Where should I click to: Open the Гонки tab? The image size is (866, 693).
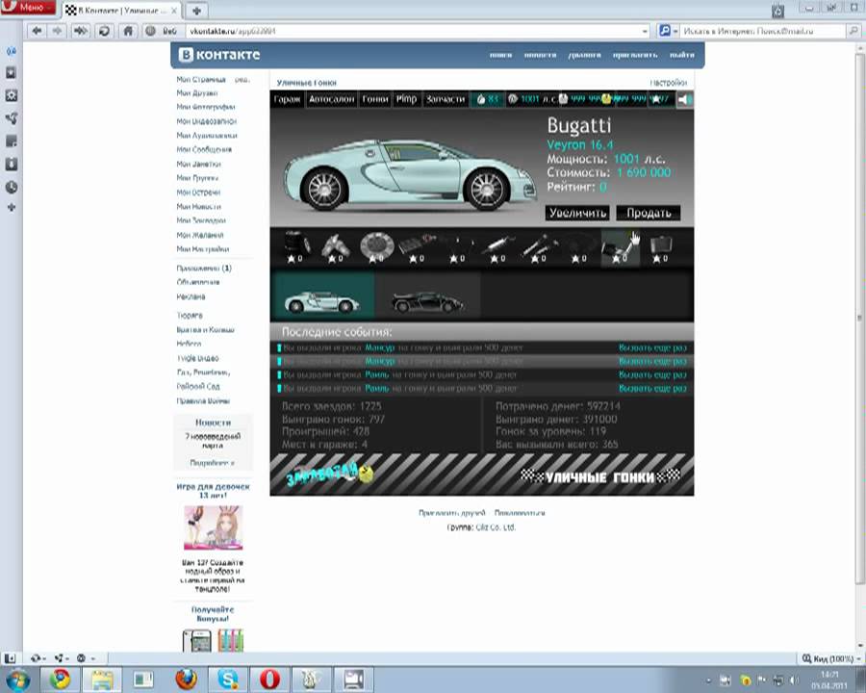click(x=375, y=99)
